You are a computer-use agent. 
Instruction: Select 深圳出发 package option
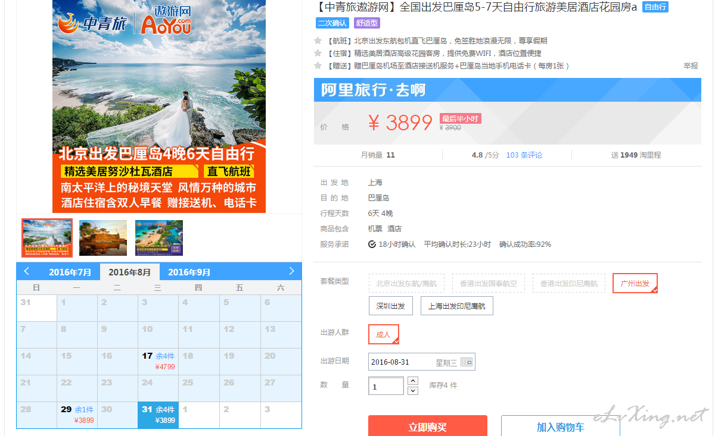pos(391,306)
